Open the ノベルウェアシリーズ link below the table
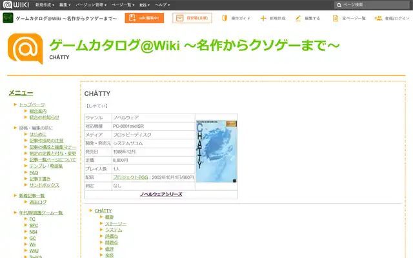413x258 pixels. click(161, 194)
